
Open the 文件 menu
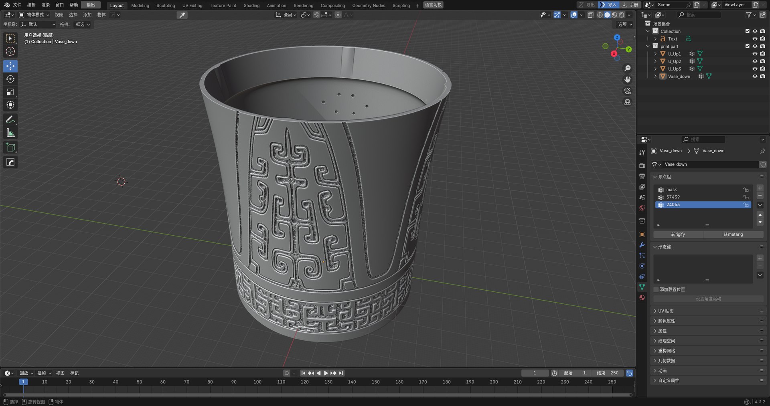point(17,5)
